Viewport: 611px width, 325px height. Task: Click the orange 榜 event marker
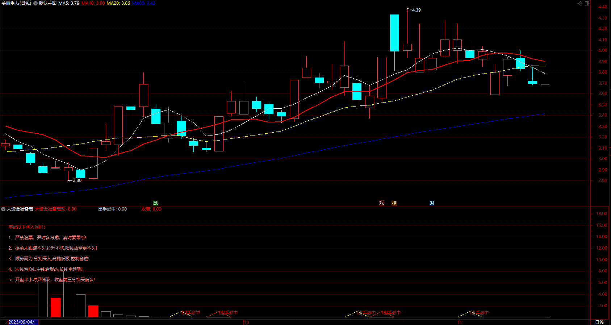tap(394, 203)
